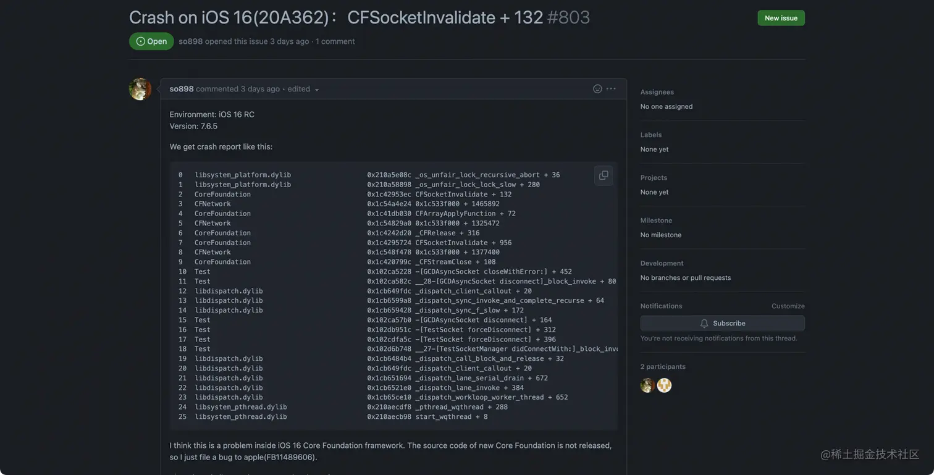Click the comment timestamp '3 days ago'

260,89
